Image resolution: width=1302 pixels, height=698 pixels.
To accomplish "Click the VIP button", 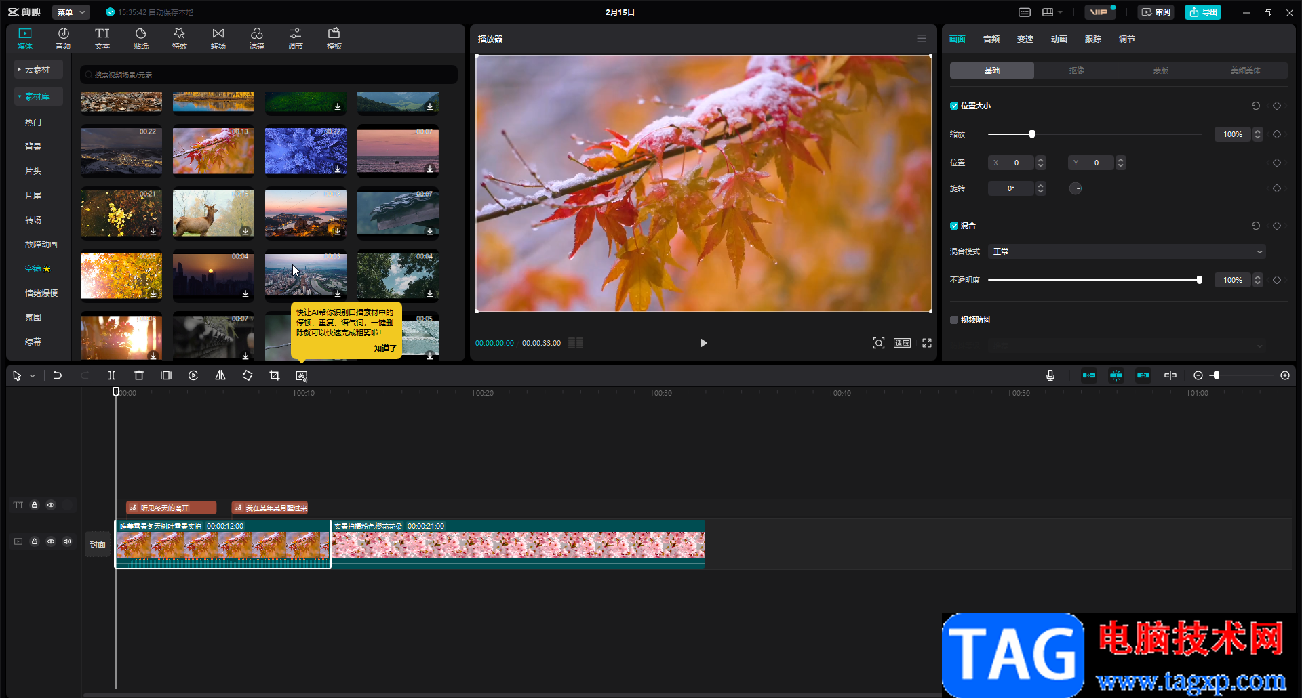I will coord(1100,12).
